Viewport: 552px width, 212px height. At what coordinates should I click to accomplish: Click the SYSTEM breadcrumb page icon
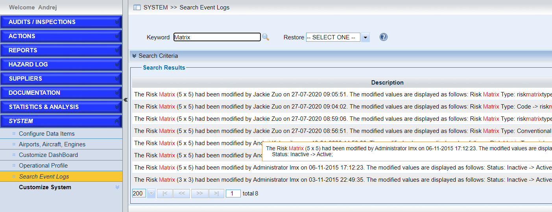click(x=137, y=7)
